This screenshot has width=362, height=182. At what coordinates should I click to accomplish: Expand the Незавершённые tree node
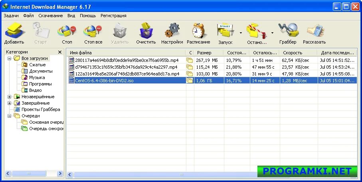coord(10,97)
